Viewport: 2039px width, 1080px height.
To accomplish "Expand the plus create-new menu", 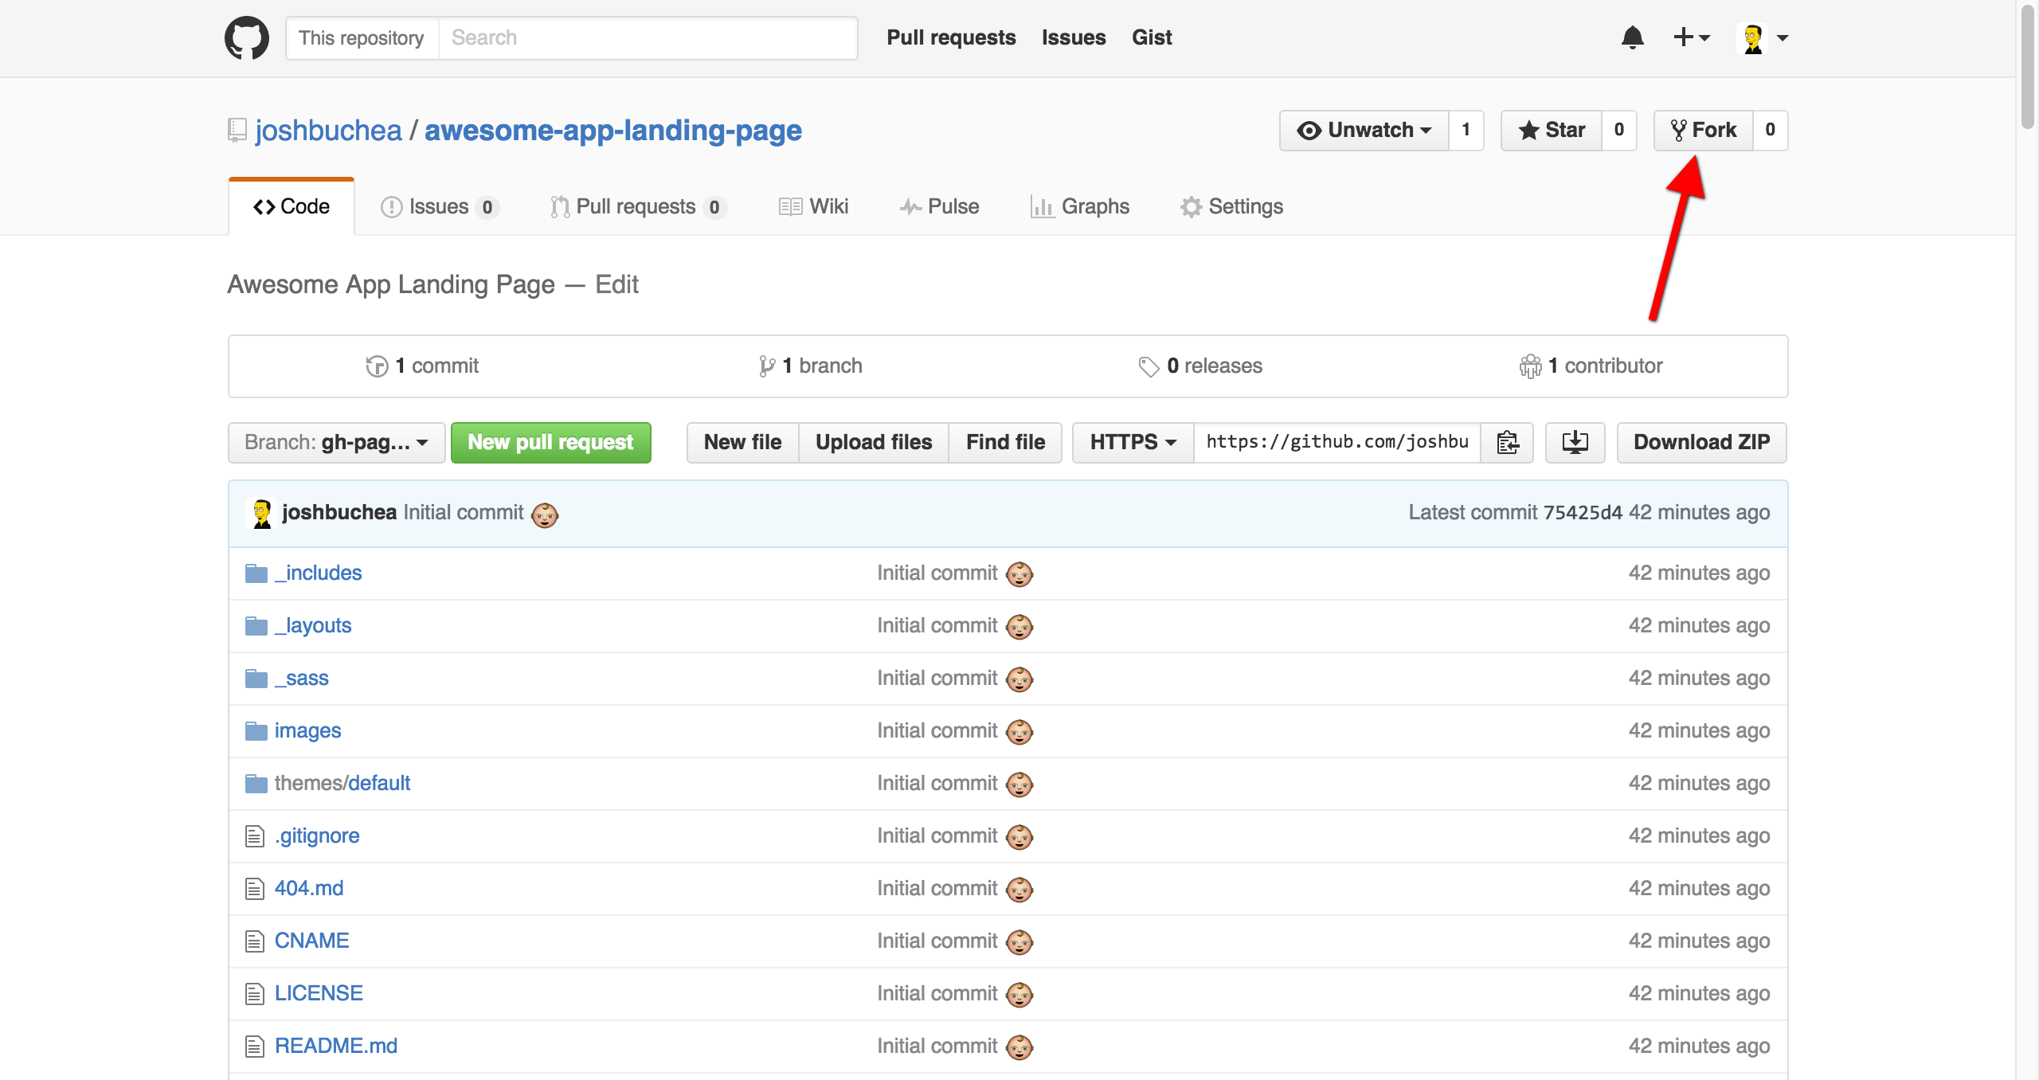I will [1691, 37].
